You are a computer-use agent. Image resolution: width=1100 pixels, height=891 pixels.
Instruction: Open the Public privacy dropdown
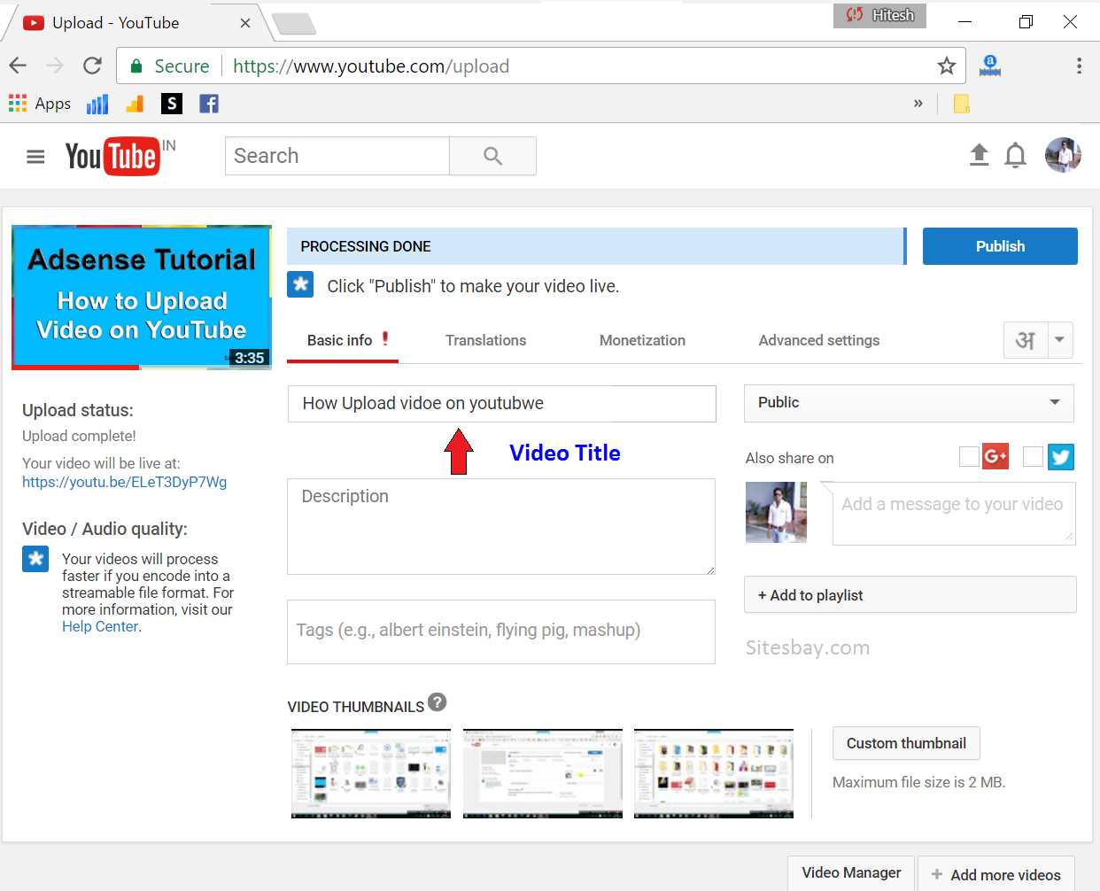pos(909,403)
